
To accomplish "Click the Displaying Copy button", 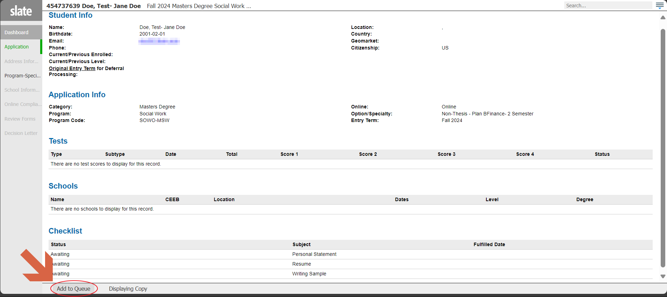I will click(x=128, y=289).
